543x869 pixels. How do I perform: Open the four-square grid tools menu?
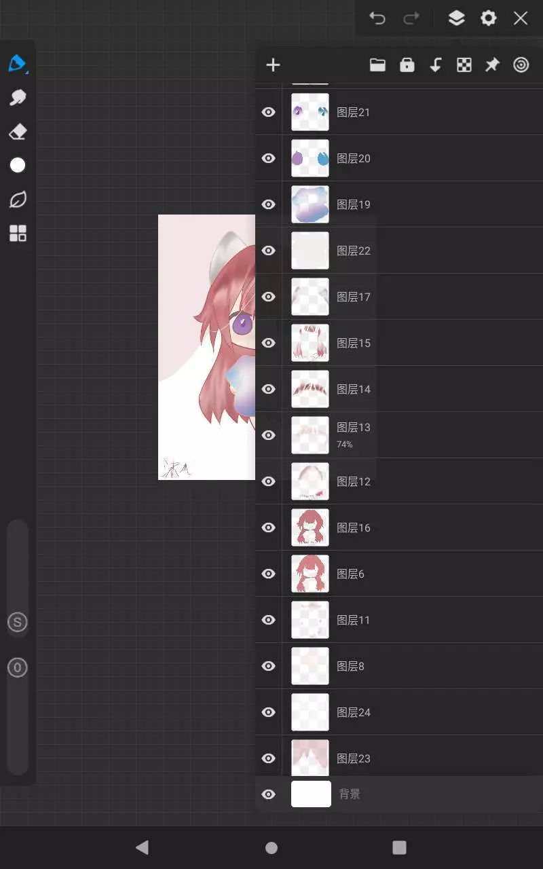pos(18,234)
